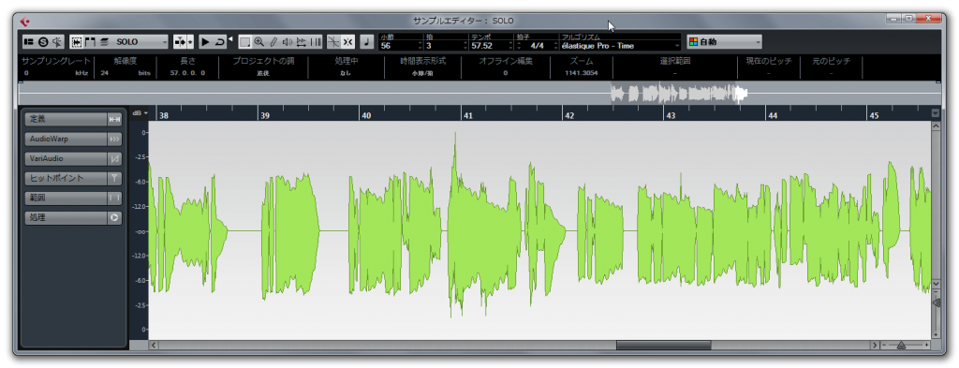Open the SOLO clip selection dropdown

[x=140, y=42]
